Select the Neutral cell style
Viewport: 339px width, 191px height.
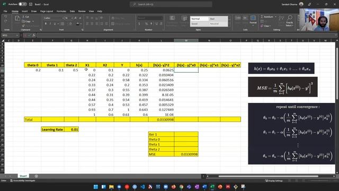[x=218, y=24]
